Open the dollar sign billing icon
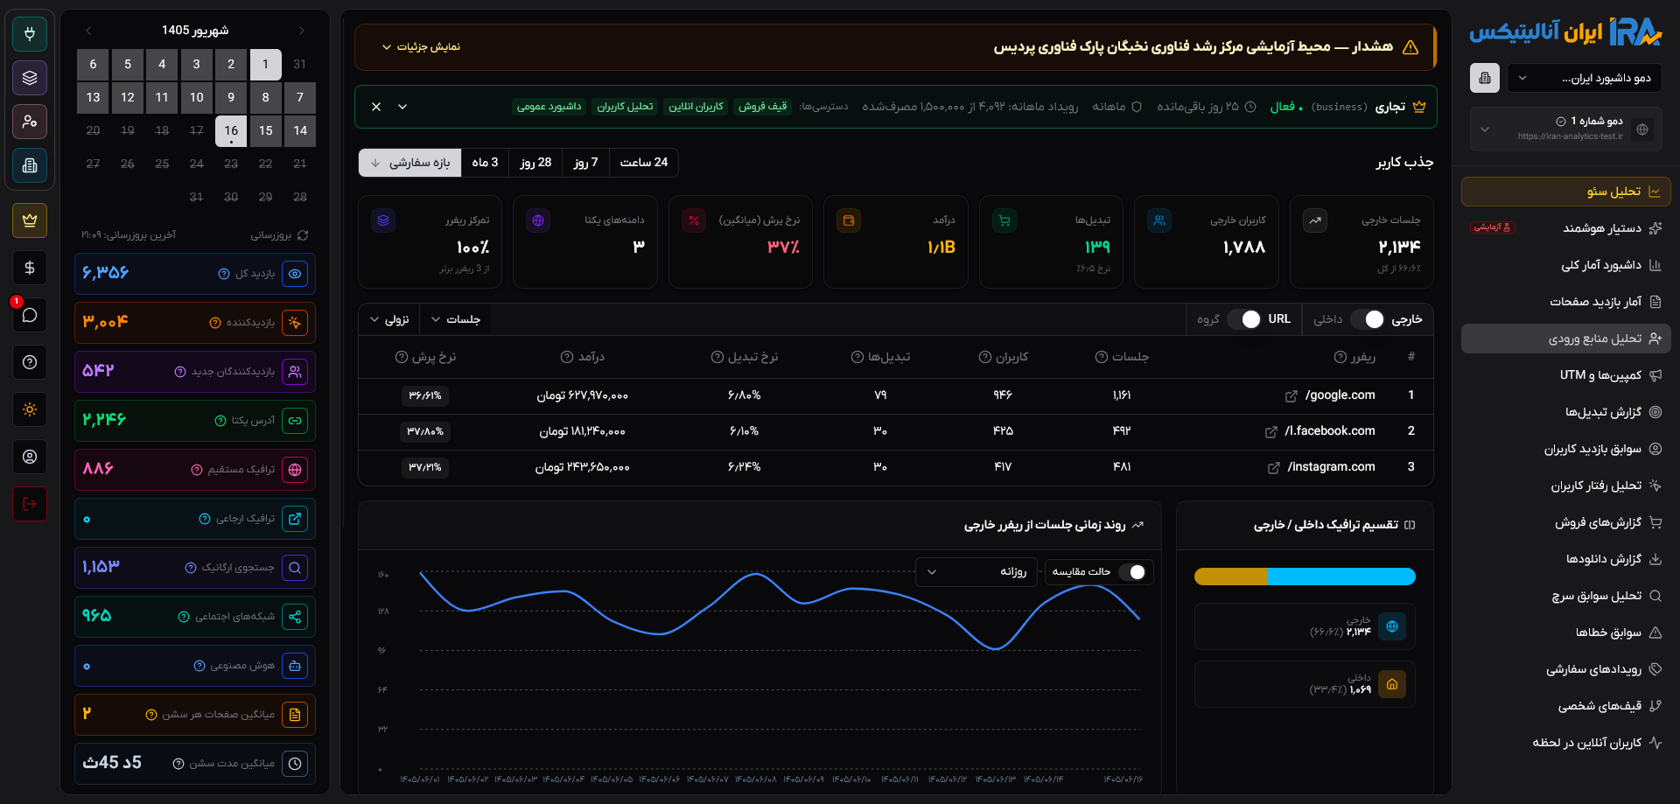Image resolution: width=1680 pixels, height=804 pixels. click(30, 268)
